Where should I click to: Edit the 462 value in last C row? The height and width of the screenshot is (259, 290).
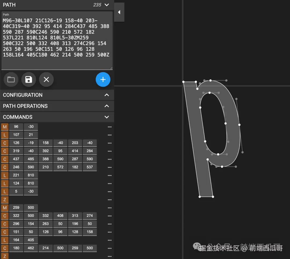pyautogui.click(x=31, y=248)
